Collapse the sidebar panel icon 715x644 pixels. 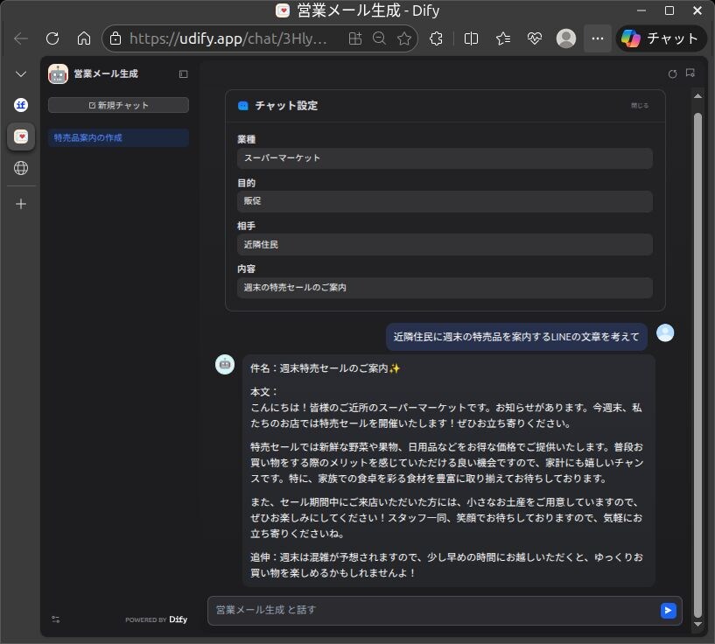click(183, 73)
